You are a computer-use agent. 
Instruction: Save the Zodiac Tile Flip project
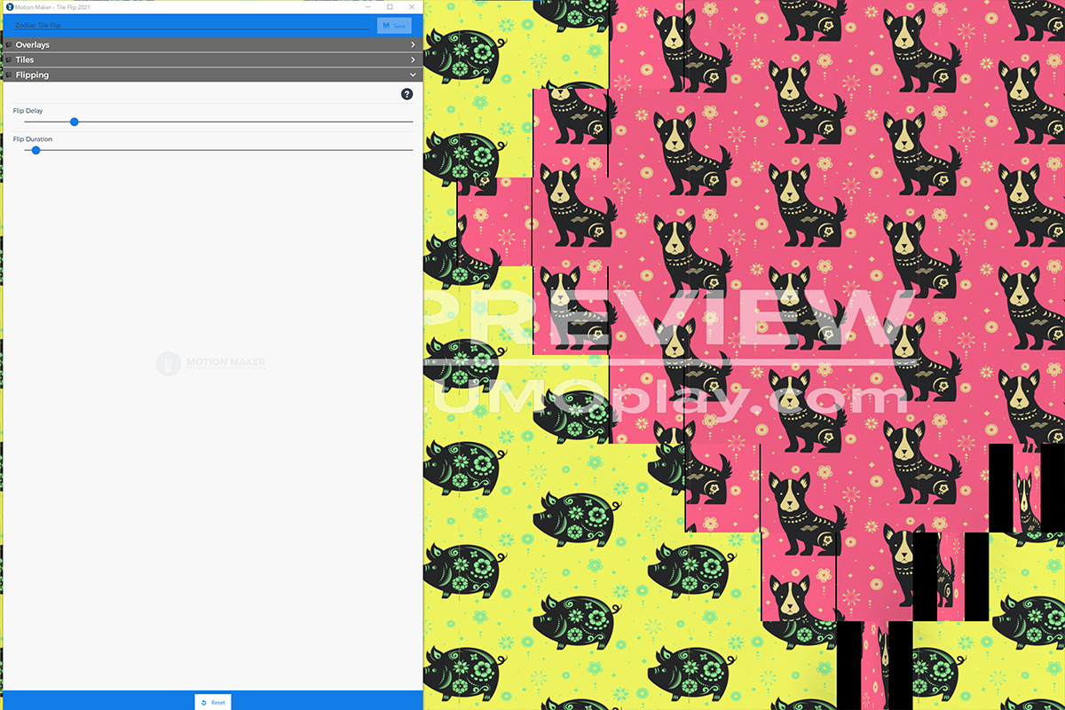[394, 26]
